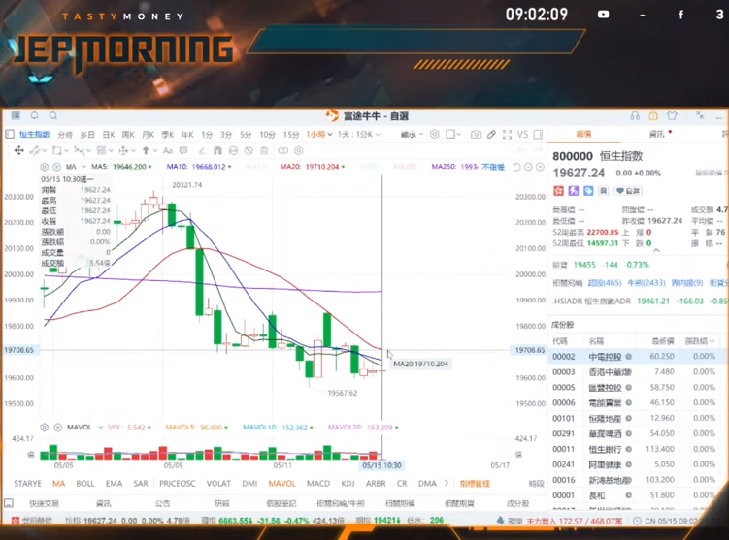
Task: Open MAVOL indicator settings gear
Action: (x=45, y=428)
